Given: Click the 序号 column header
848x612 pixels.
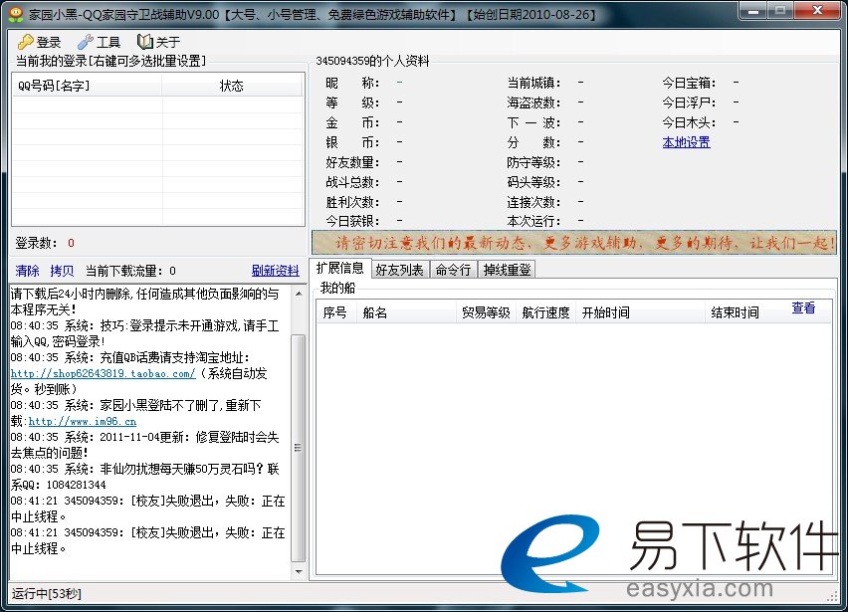Looking at the screenshot, I should click(x=335, y=312).
